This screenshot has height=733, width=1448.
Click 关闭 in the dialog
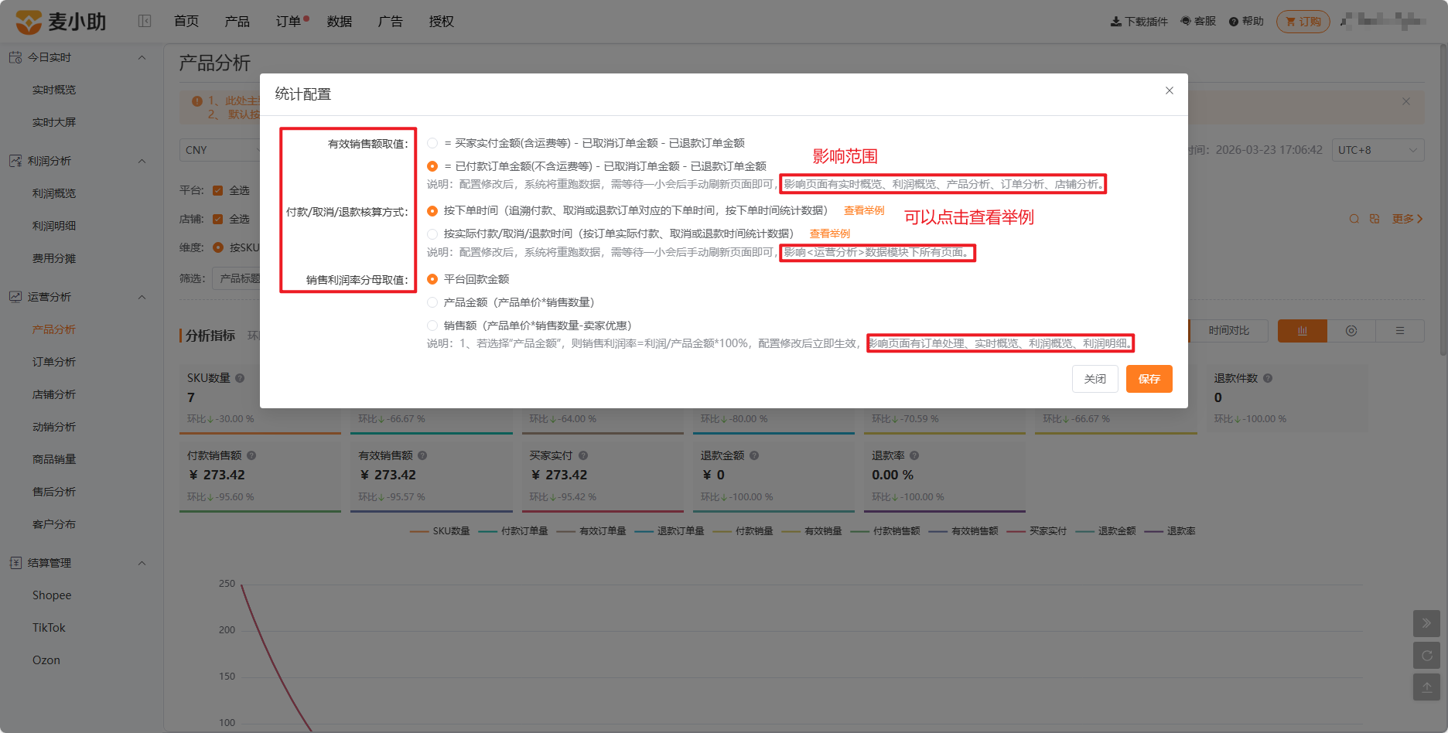[x=1095, y=379]
